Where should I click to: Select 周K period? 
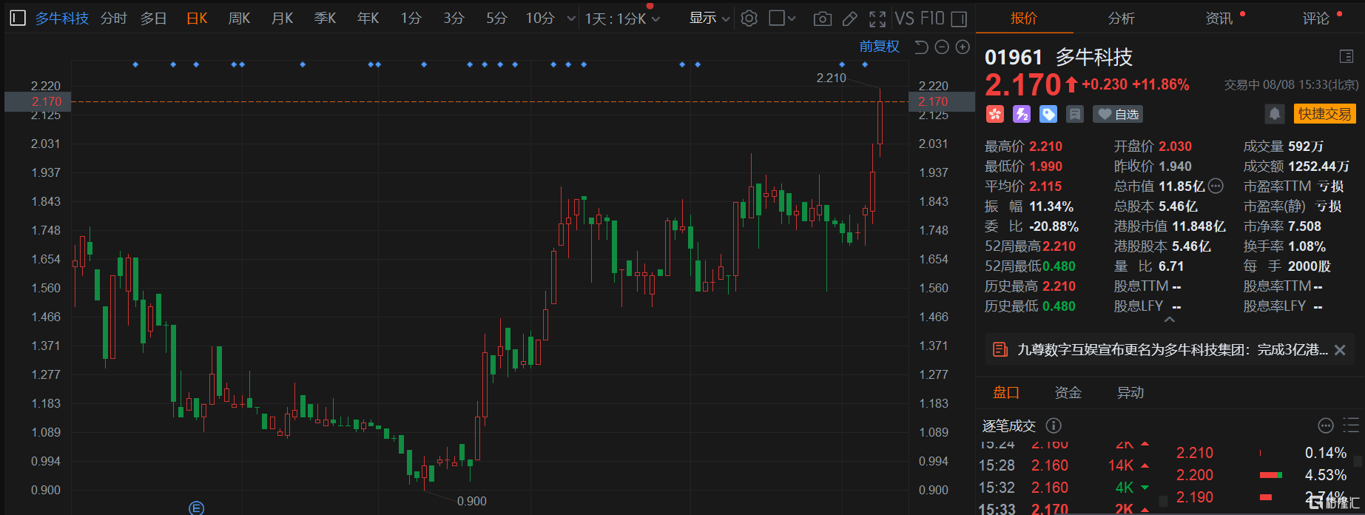tap(240, 18)
